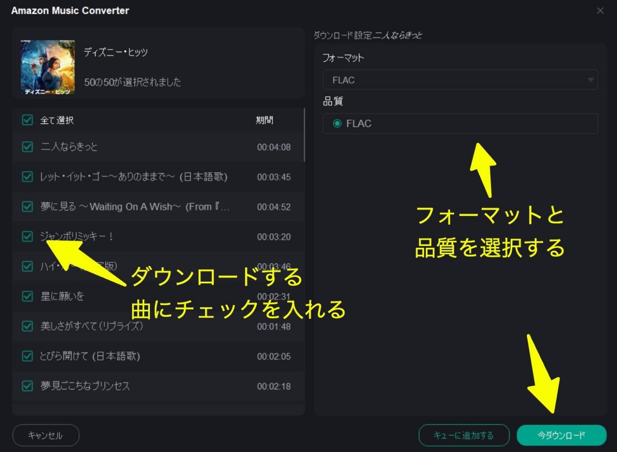Screen dimensions: 617x452
Task: Select the FLAC quality radio button
Action: (337, 123)
